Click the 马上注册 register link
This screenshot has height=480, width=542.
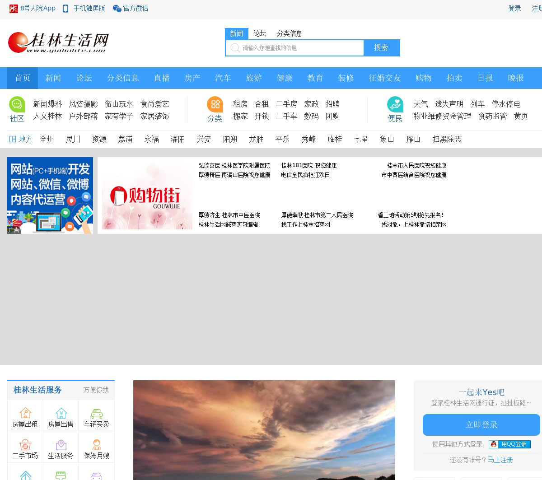point(500,460)
